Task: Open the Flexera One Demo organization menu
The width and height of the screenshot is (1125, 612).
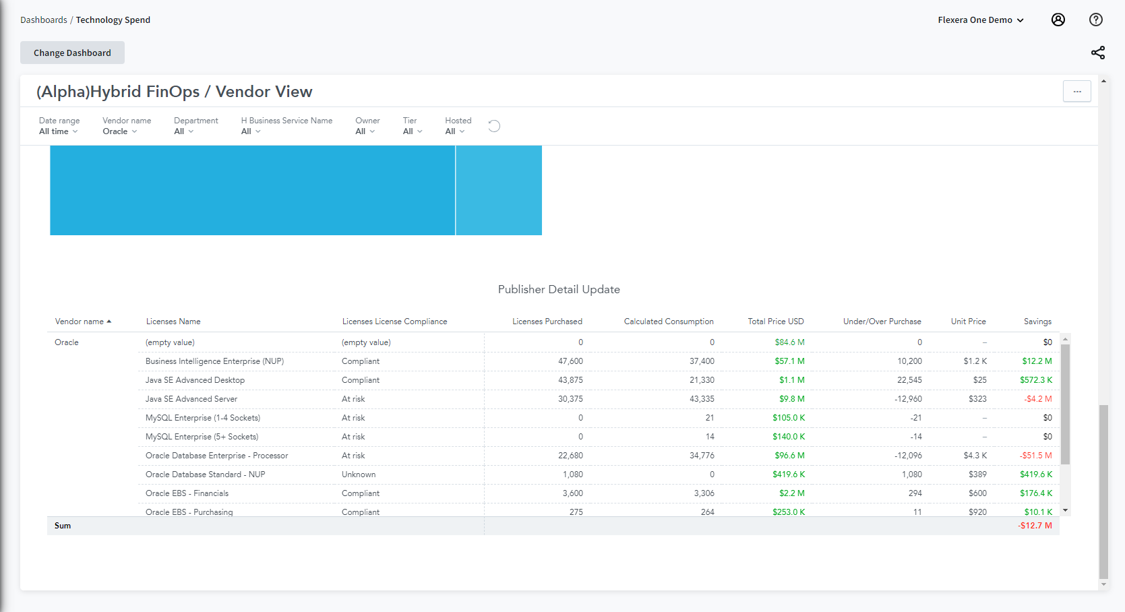Action: (980, 20)
